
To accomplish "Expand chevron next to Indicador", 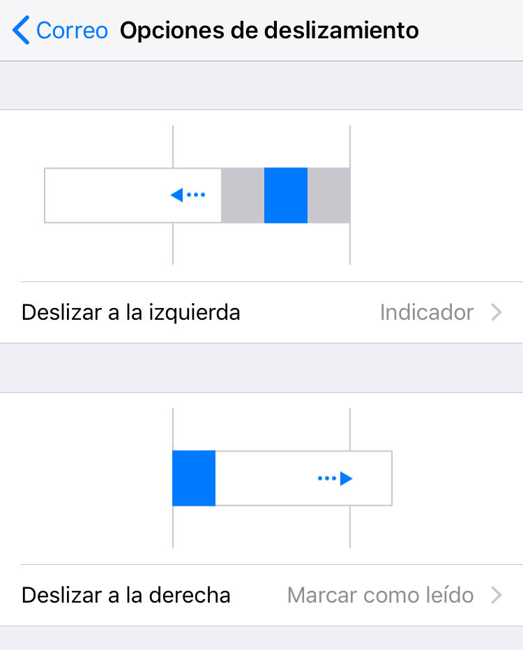I will [x=497, y=313].
